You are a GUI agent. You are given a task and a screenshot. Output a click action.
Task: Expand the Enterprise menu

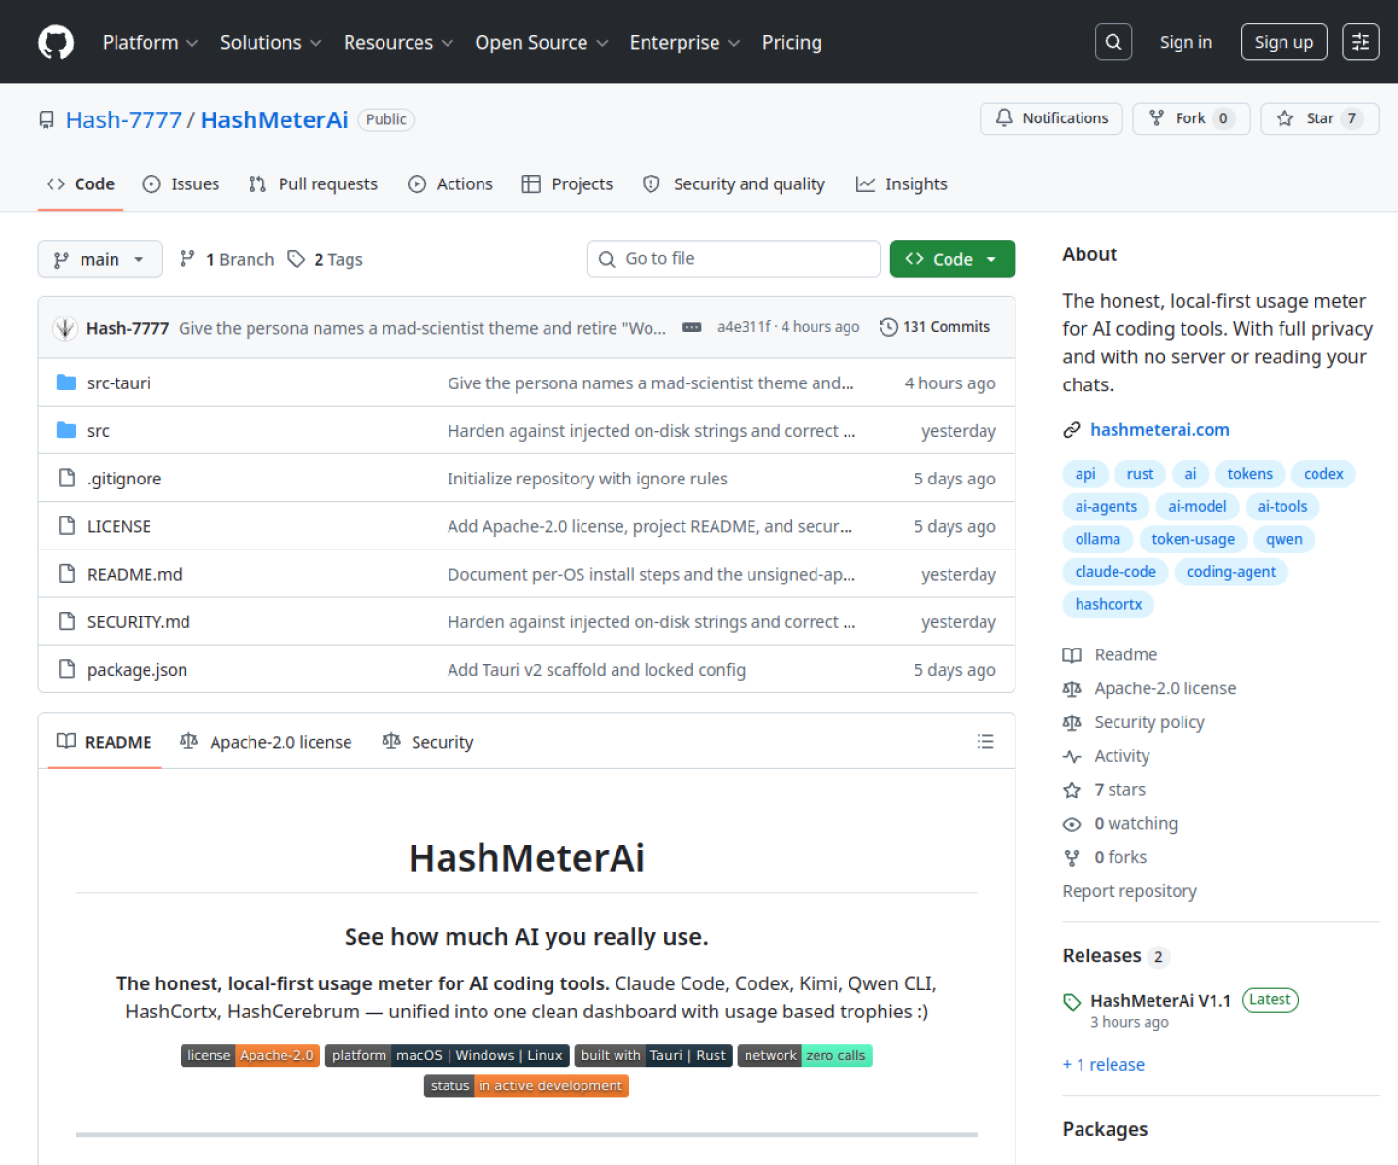click(684, 43)
